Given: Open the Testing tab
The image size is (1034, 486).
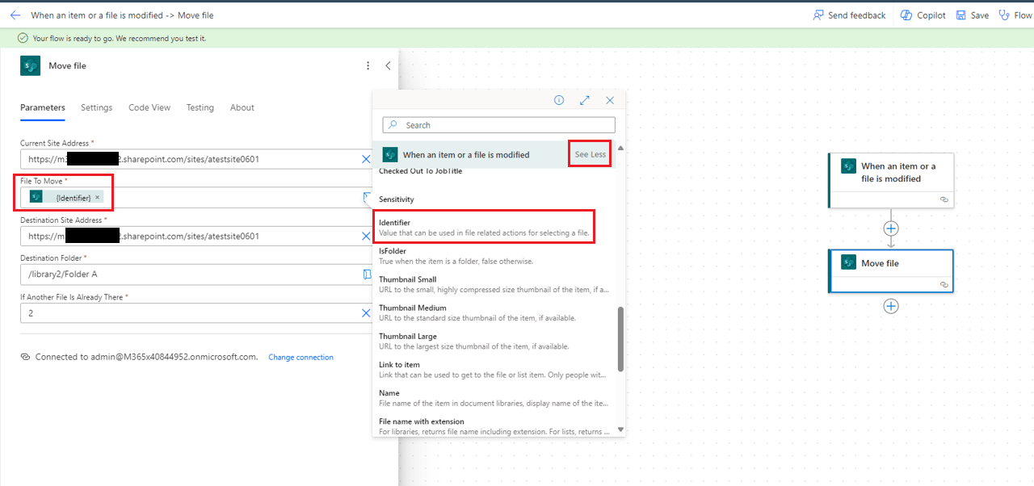Looking at the screenshot, I should point(200,107).
